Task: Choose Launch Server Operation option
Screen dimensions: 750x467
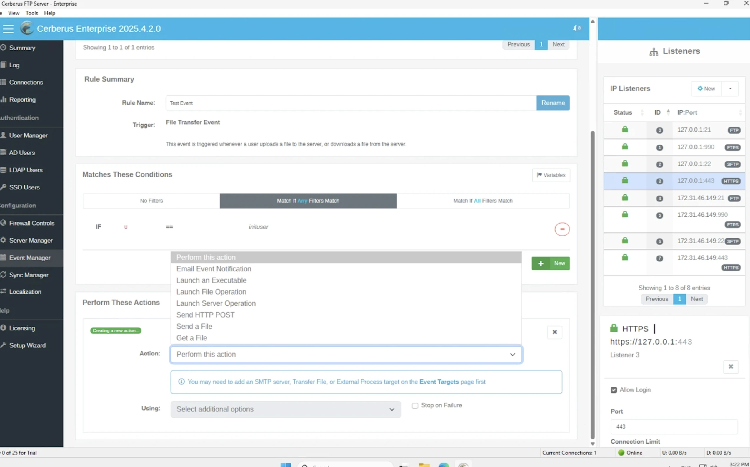Action: (346, 303)
